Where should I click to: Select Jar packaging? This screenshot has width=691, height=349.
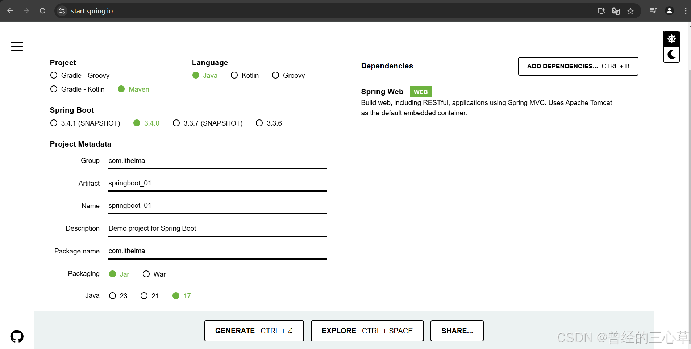tap(119, 274)
